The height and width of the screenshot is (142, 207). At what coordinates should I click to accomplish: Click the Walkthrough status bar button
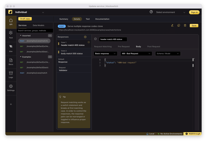pyautogui.click(x=193, y=134)
